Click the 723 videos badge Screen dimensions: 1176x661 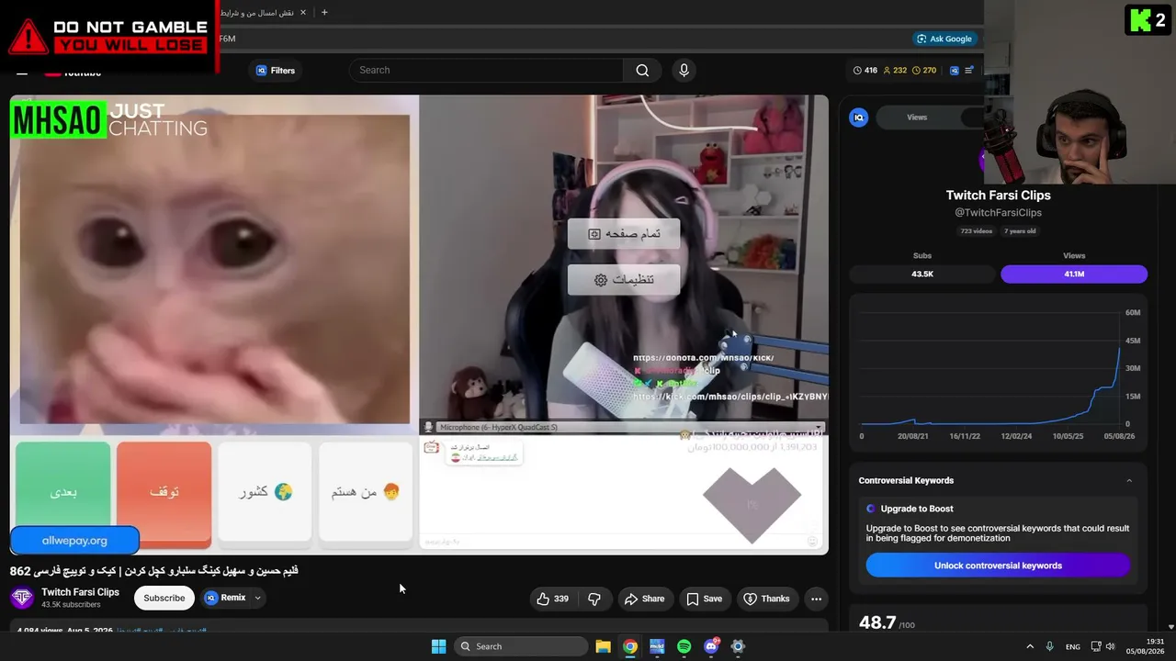(x=977, y=231)
